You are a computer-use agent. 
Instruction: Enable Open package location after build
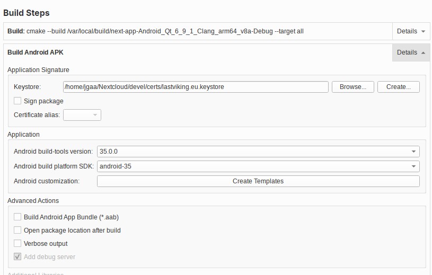(18, 230)
